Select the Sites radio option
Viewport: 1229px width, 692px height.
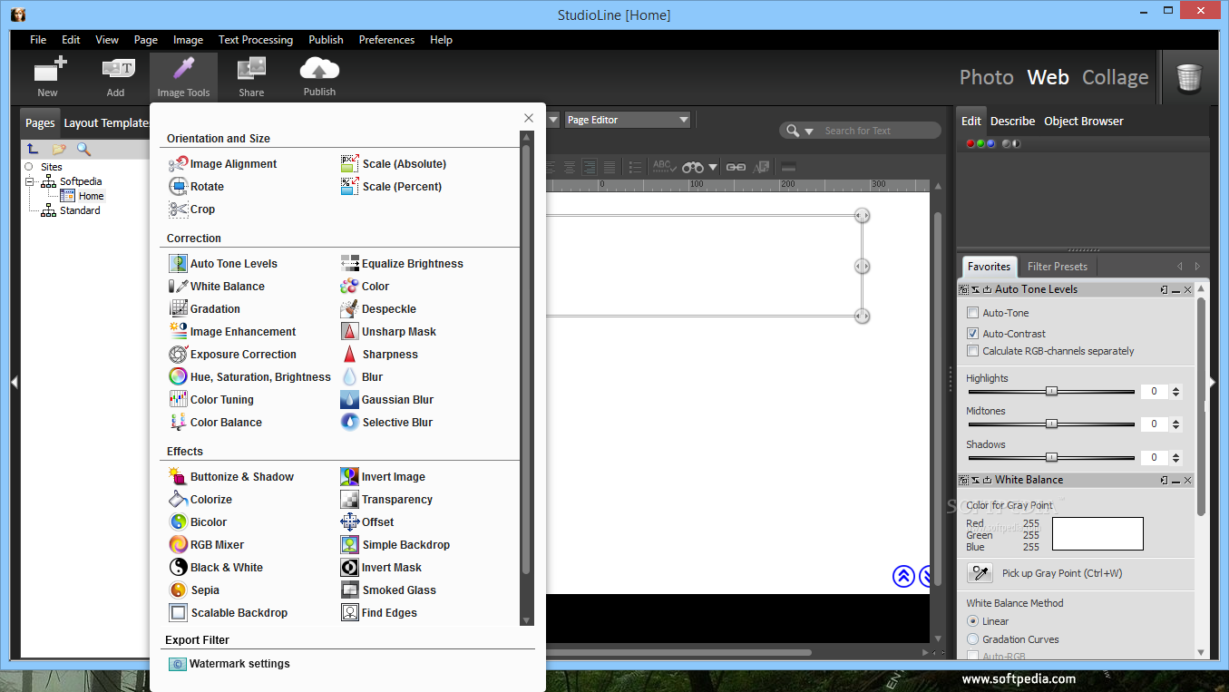(x=29, y=167)
